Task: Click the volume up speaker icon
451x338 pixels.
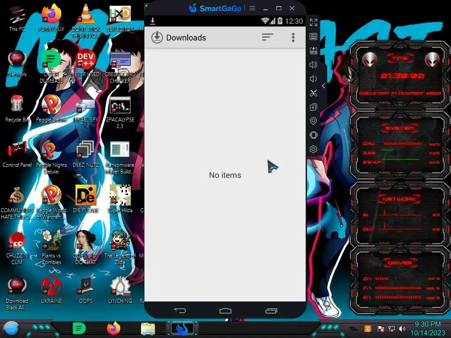Action: [313, 65]
